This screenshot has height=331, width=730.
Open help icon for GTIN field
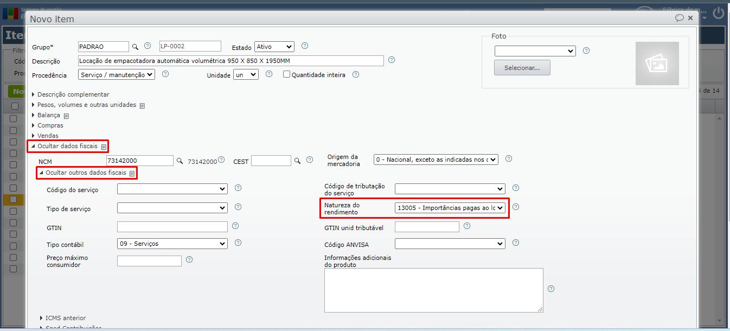coord(235,226)
